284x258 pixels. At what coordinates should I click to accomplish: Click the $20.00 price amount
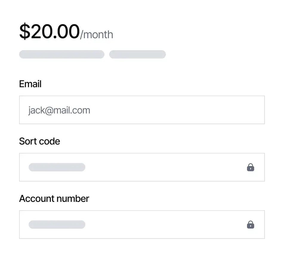(x=50, y=32)
